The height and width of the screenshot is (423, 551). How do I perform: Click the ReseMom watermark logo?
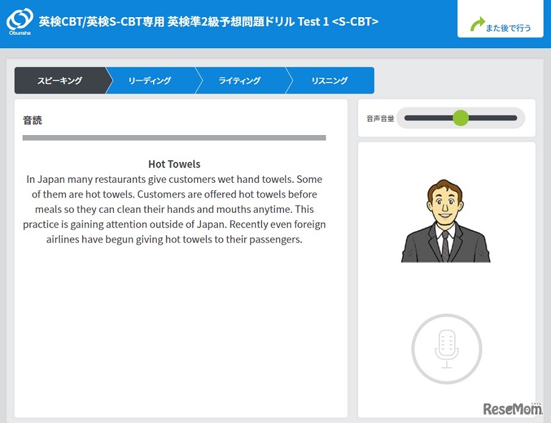[x=513, y=409]
